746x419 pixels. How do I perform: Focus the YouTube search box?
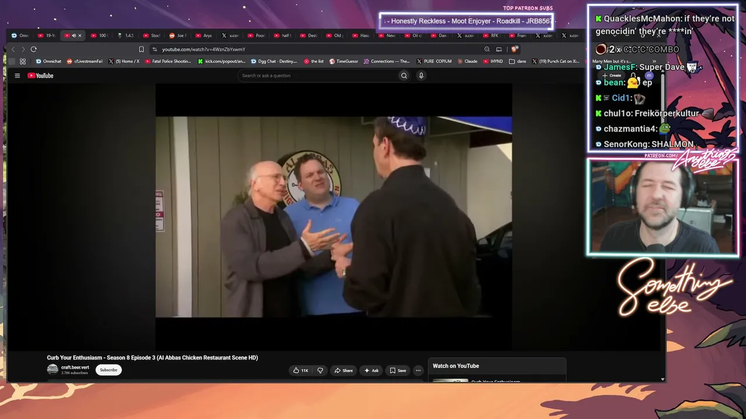(318, 76)
